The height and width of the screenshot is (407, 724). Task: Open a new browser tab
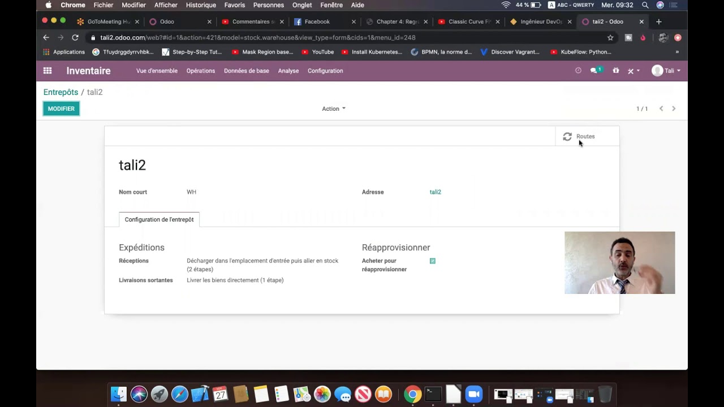(x=658, y=21)
